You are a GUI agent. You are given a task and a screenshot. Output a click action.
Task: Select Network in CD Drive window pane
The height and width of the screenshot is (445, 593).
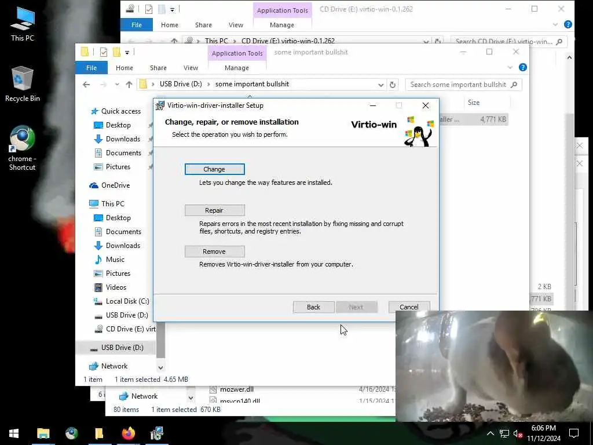138,396
